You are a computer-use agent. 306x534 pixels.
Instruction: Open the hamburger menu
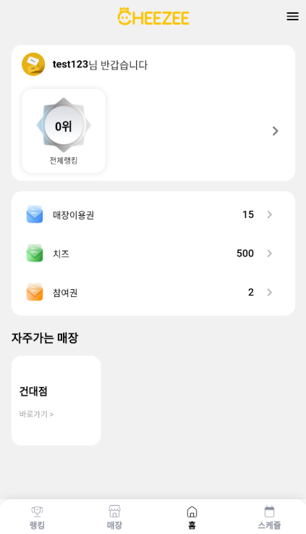pos(292,17)
